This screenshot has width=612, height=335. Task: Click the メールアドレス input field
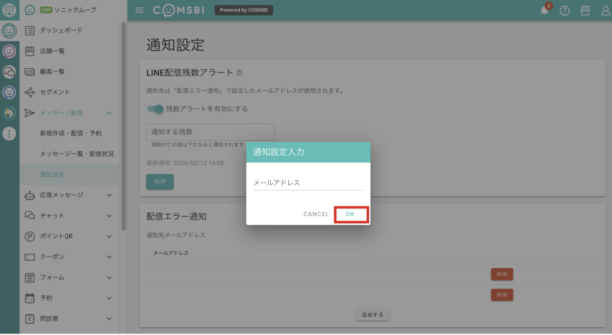(308, 183)
